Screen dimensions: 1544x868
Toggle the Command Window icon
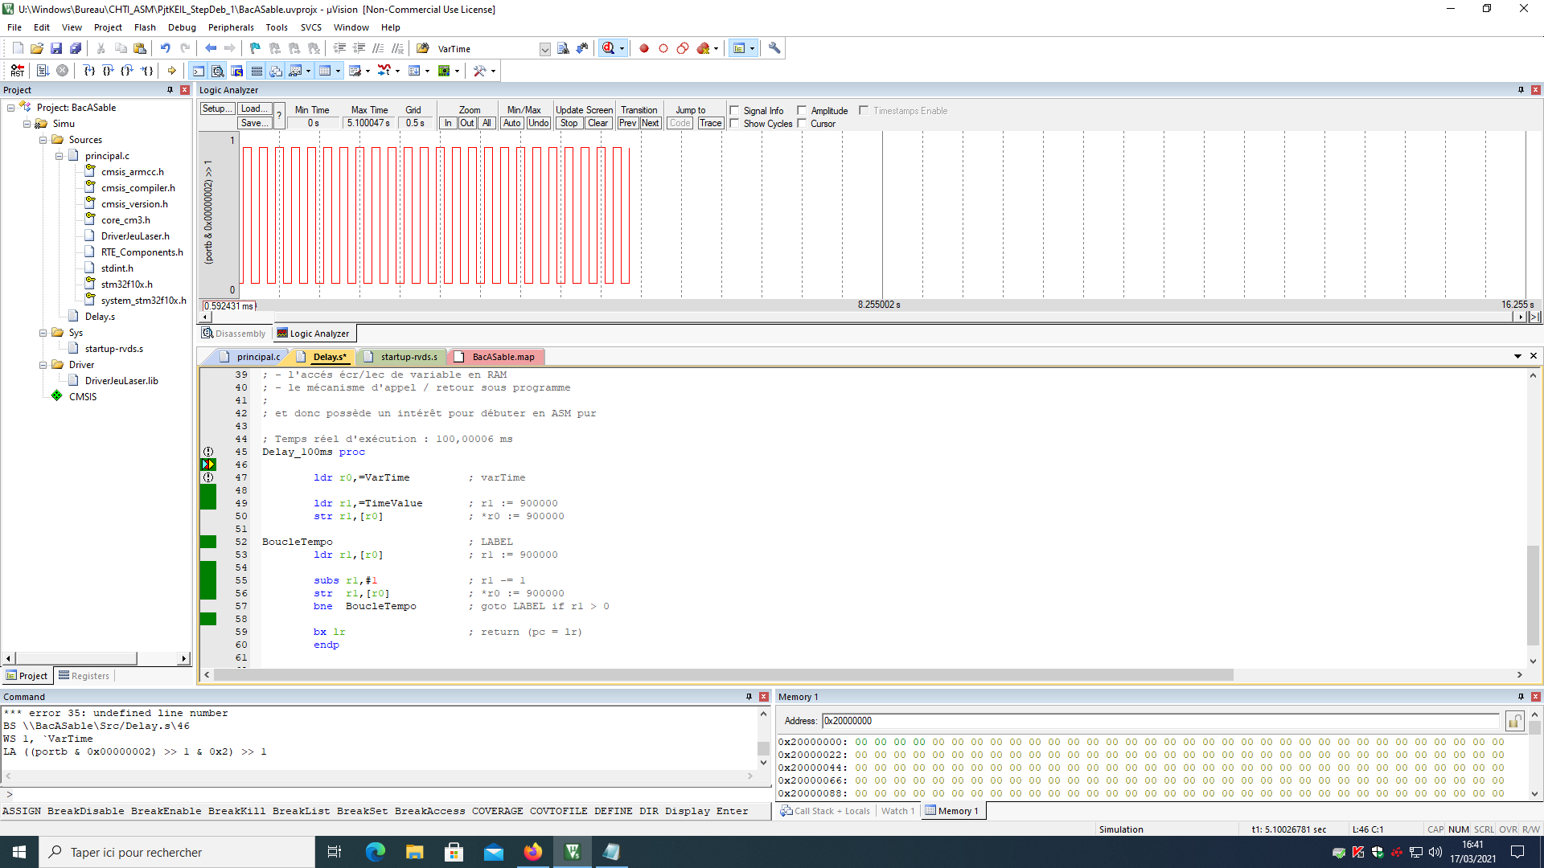[198, 71]
